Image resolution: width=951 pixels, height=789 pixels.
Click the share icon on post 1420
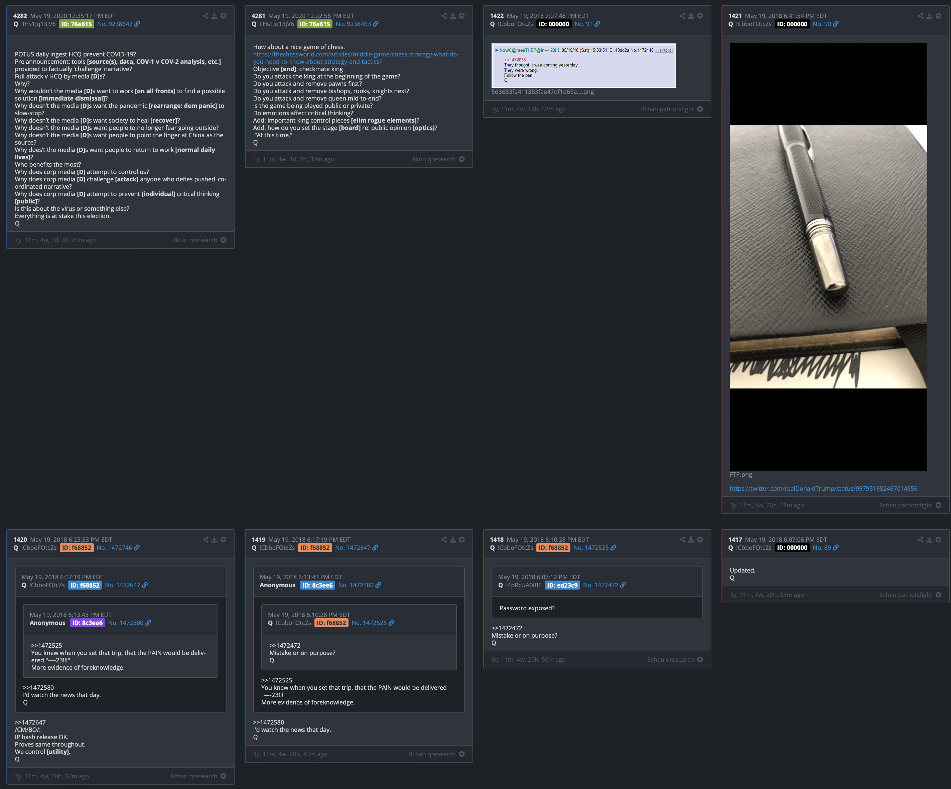(x=206, y=539)
